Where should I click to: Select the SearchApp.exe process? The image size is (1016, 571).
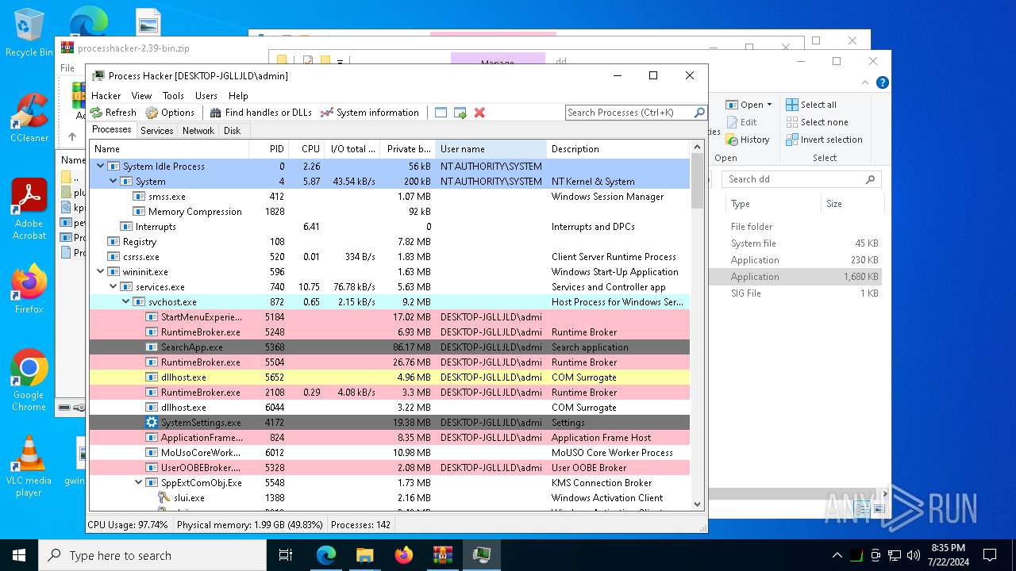[x=390, y=347]
